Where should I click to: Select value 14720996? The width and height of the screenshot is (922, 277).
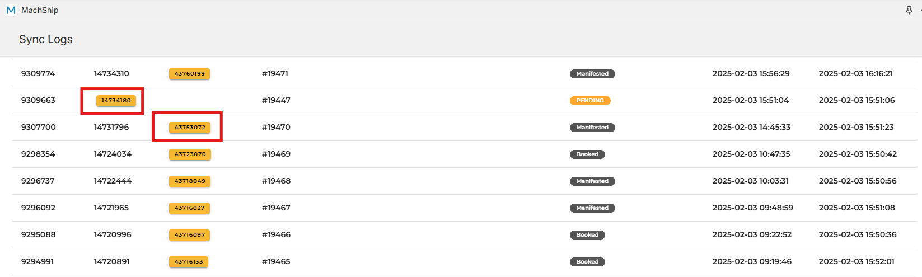coord(113,234)
